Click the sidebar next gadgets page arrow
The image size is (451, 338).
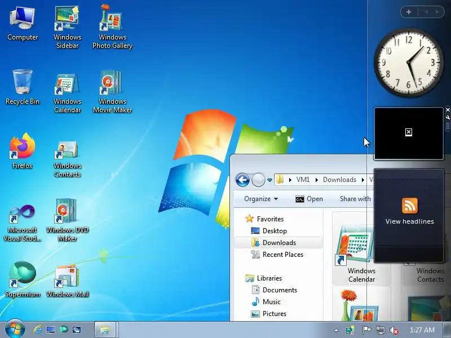point(437,12)
